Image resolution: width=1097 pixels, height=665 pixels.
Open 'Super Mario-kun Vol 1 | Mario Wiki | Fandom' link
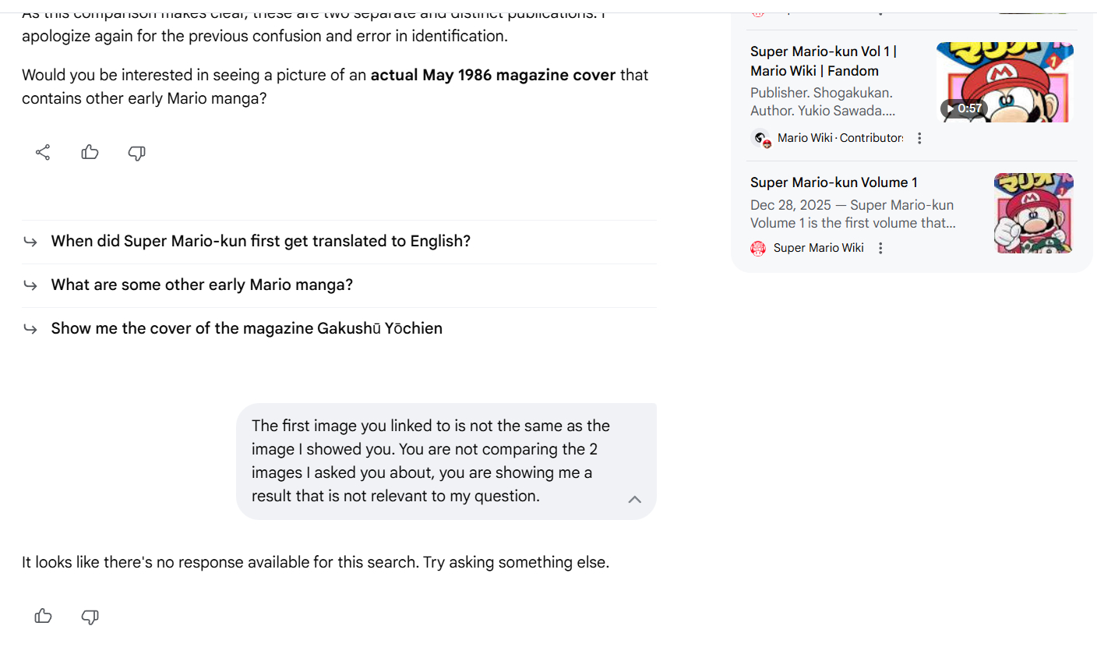click(823, 61)
